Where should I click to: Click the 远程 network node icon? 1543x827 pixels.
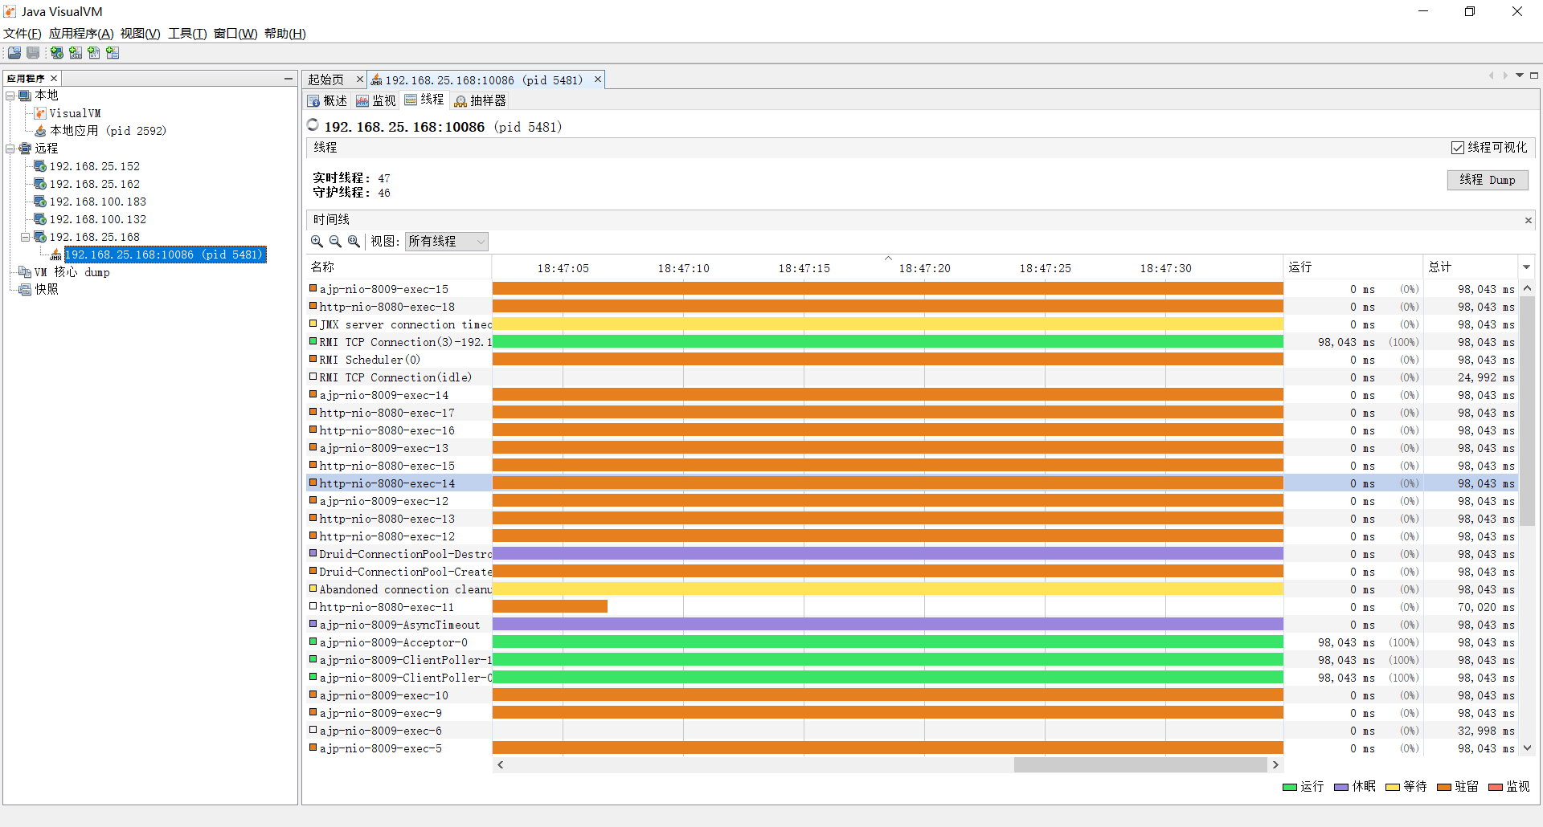point(25,149)
